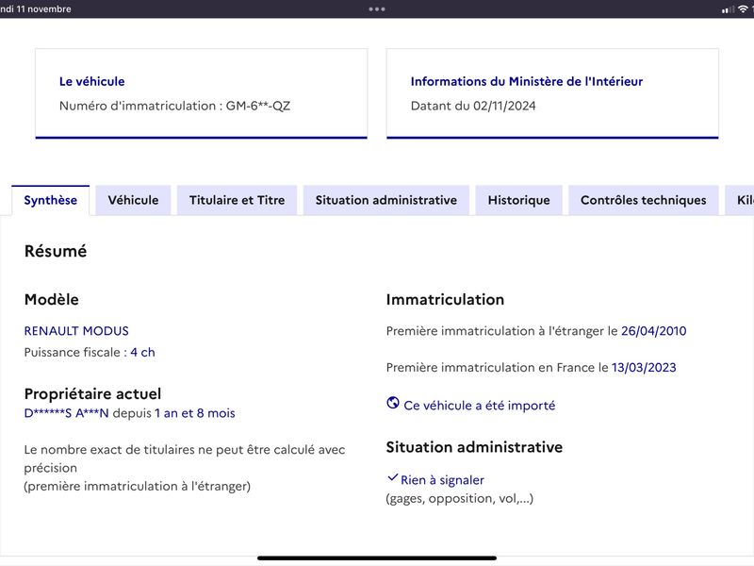The width and height of the screenshot is (754, 566).
Task: Open the Titulaire et Titre tab
Action: click(x=238, y=200)
